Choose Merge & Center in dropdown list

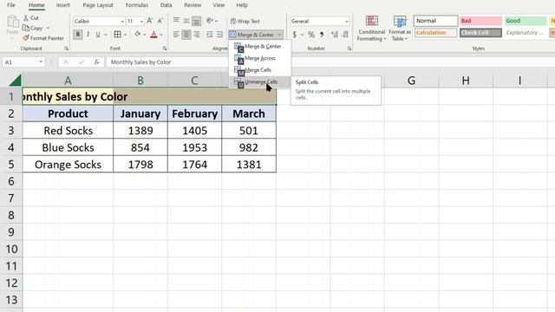point(260,46)
